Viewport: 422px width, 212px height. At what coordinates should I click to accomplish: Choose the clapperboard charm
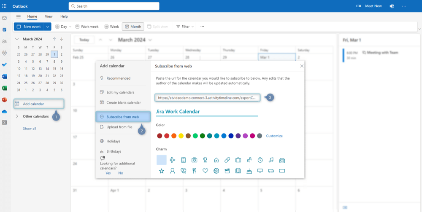click(227, 171)
